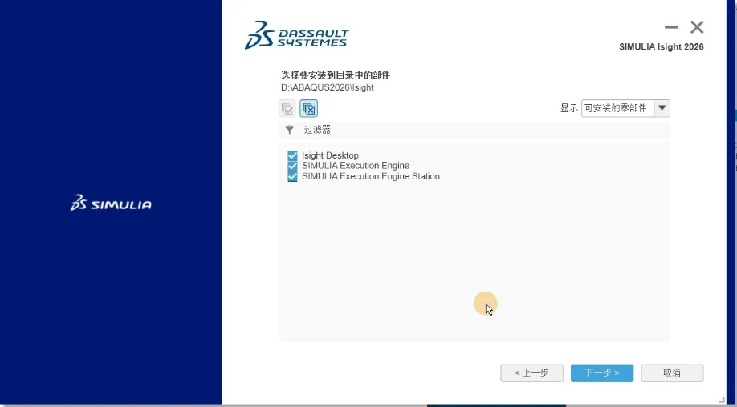Select the SIMULIA Execution Engine Station label
Image resolution: width=737 pixels, height=407 pixels.
click(x=371, y=177)
